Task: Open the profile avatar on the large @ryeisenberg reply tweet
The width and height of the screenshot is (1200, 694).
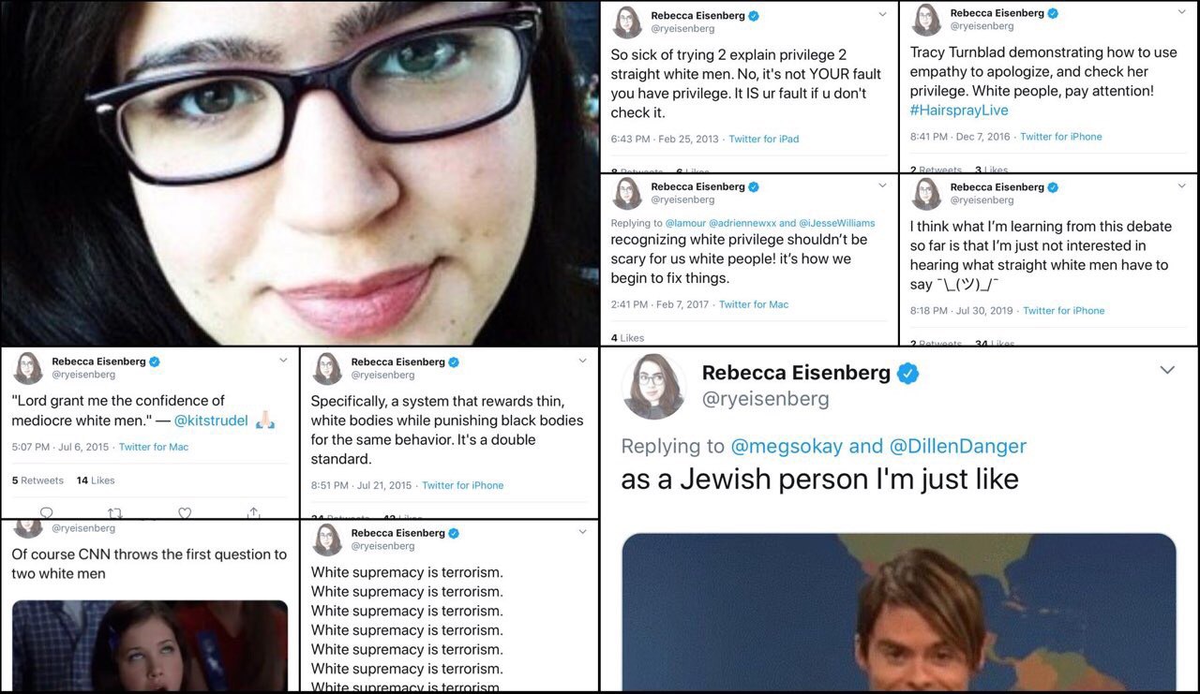Action: (x=652, y=386)
